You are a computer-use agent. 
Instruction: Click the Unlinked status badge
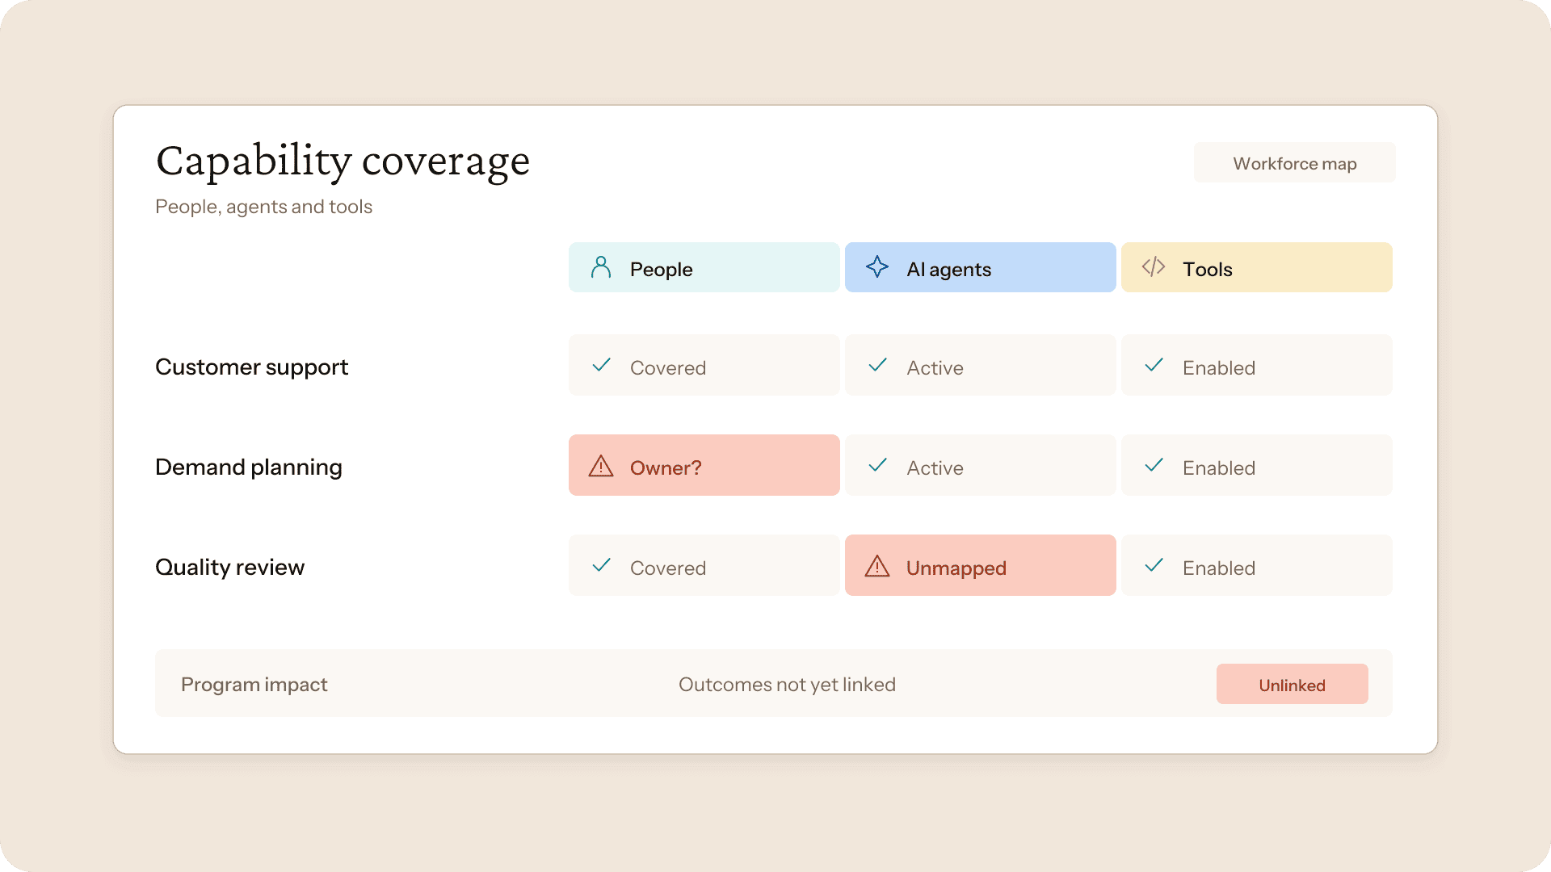[1292, 685]
